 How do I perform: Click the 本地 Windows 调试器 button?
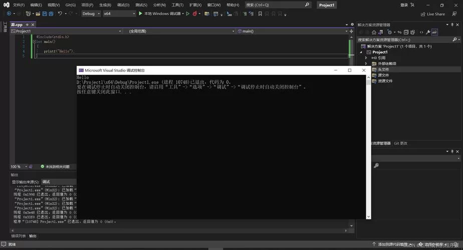coord(162,13)
